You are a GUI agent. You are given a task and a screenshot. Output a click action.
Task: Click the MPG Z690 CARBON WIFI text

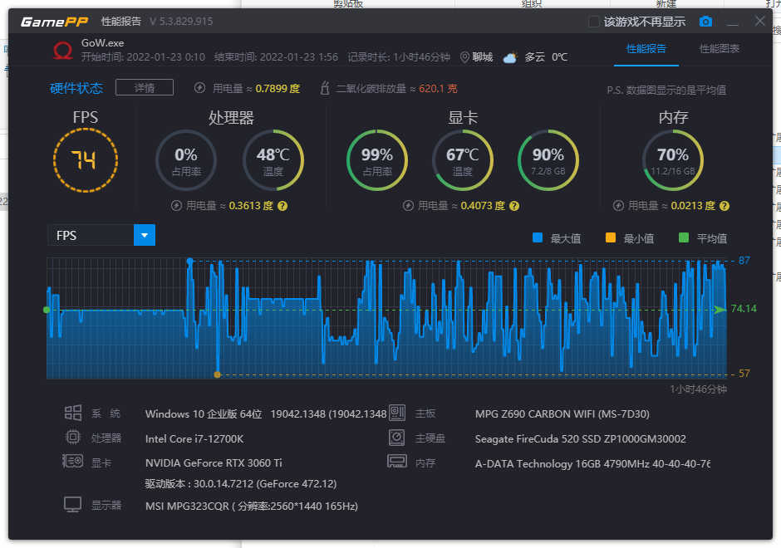[x=562, y=413]
